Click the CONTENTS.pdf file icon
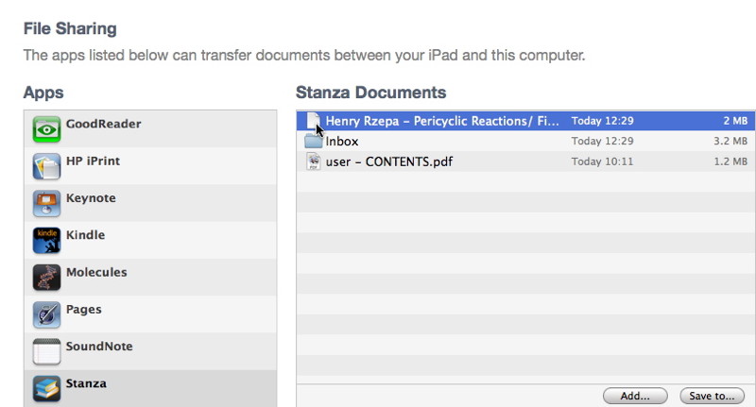Image resolution: width=756 pixels, height=407 pixels. (x=314, y=161)
